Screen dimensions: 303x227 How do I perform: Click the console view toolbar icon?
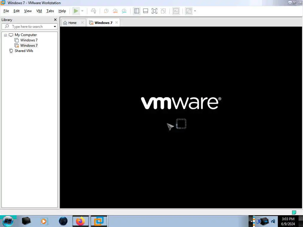pyautogui.click(x=176, y=11)
